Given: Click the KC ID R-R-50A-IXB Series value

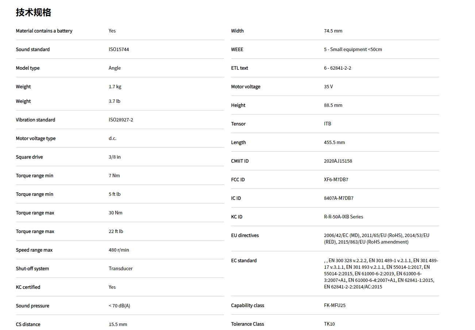Looking at the screenshot, I should point(343,217).
